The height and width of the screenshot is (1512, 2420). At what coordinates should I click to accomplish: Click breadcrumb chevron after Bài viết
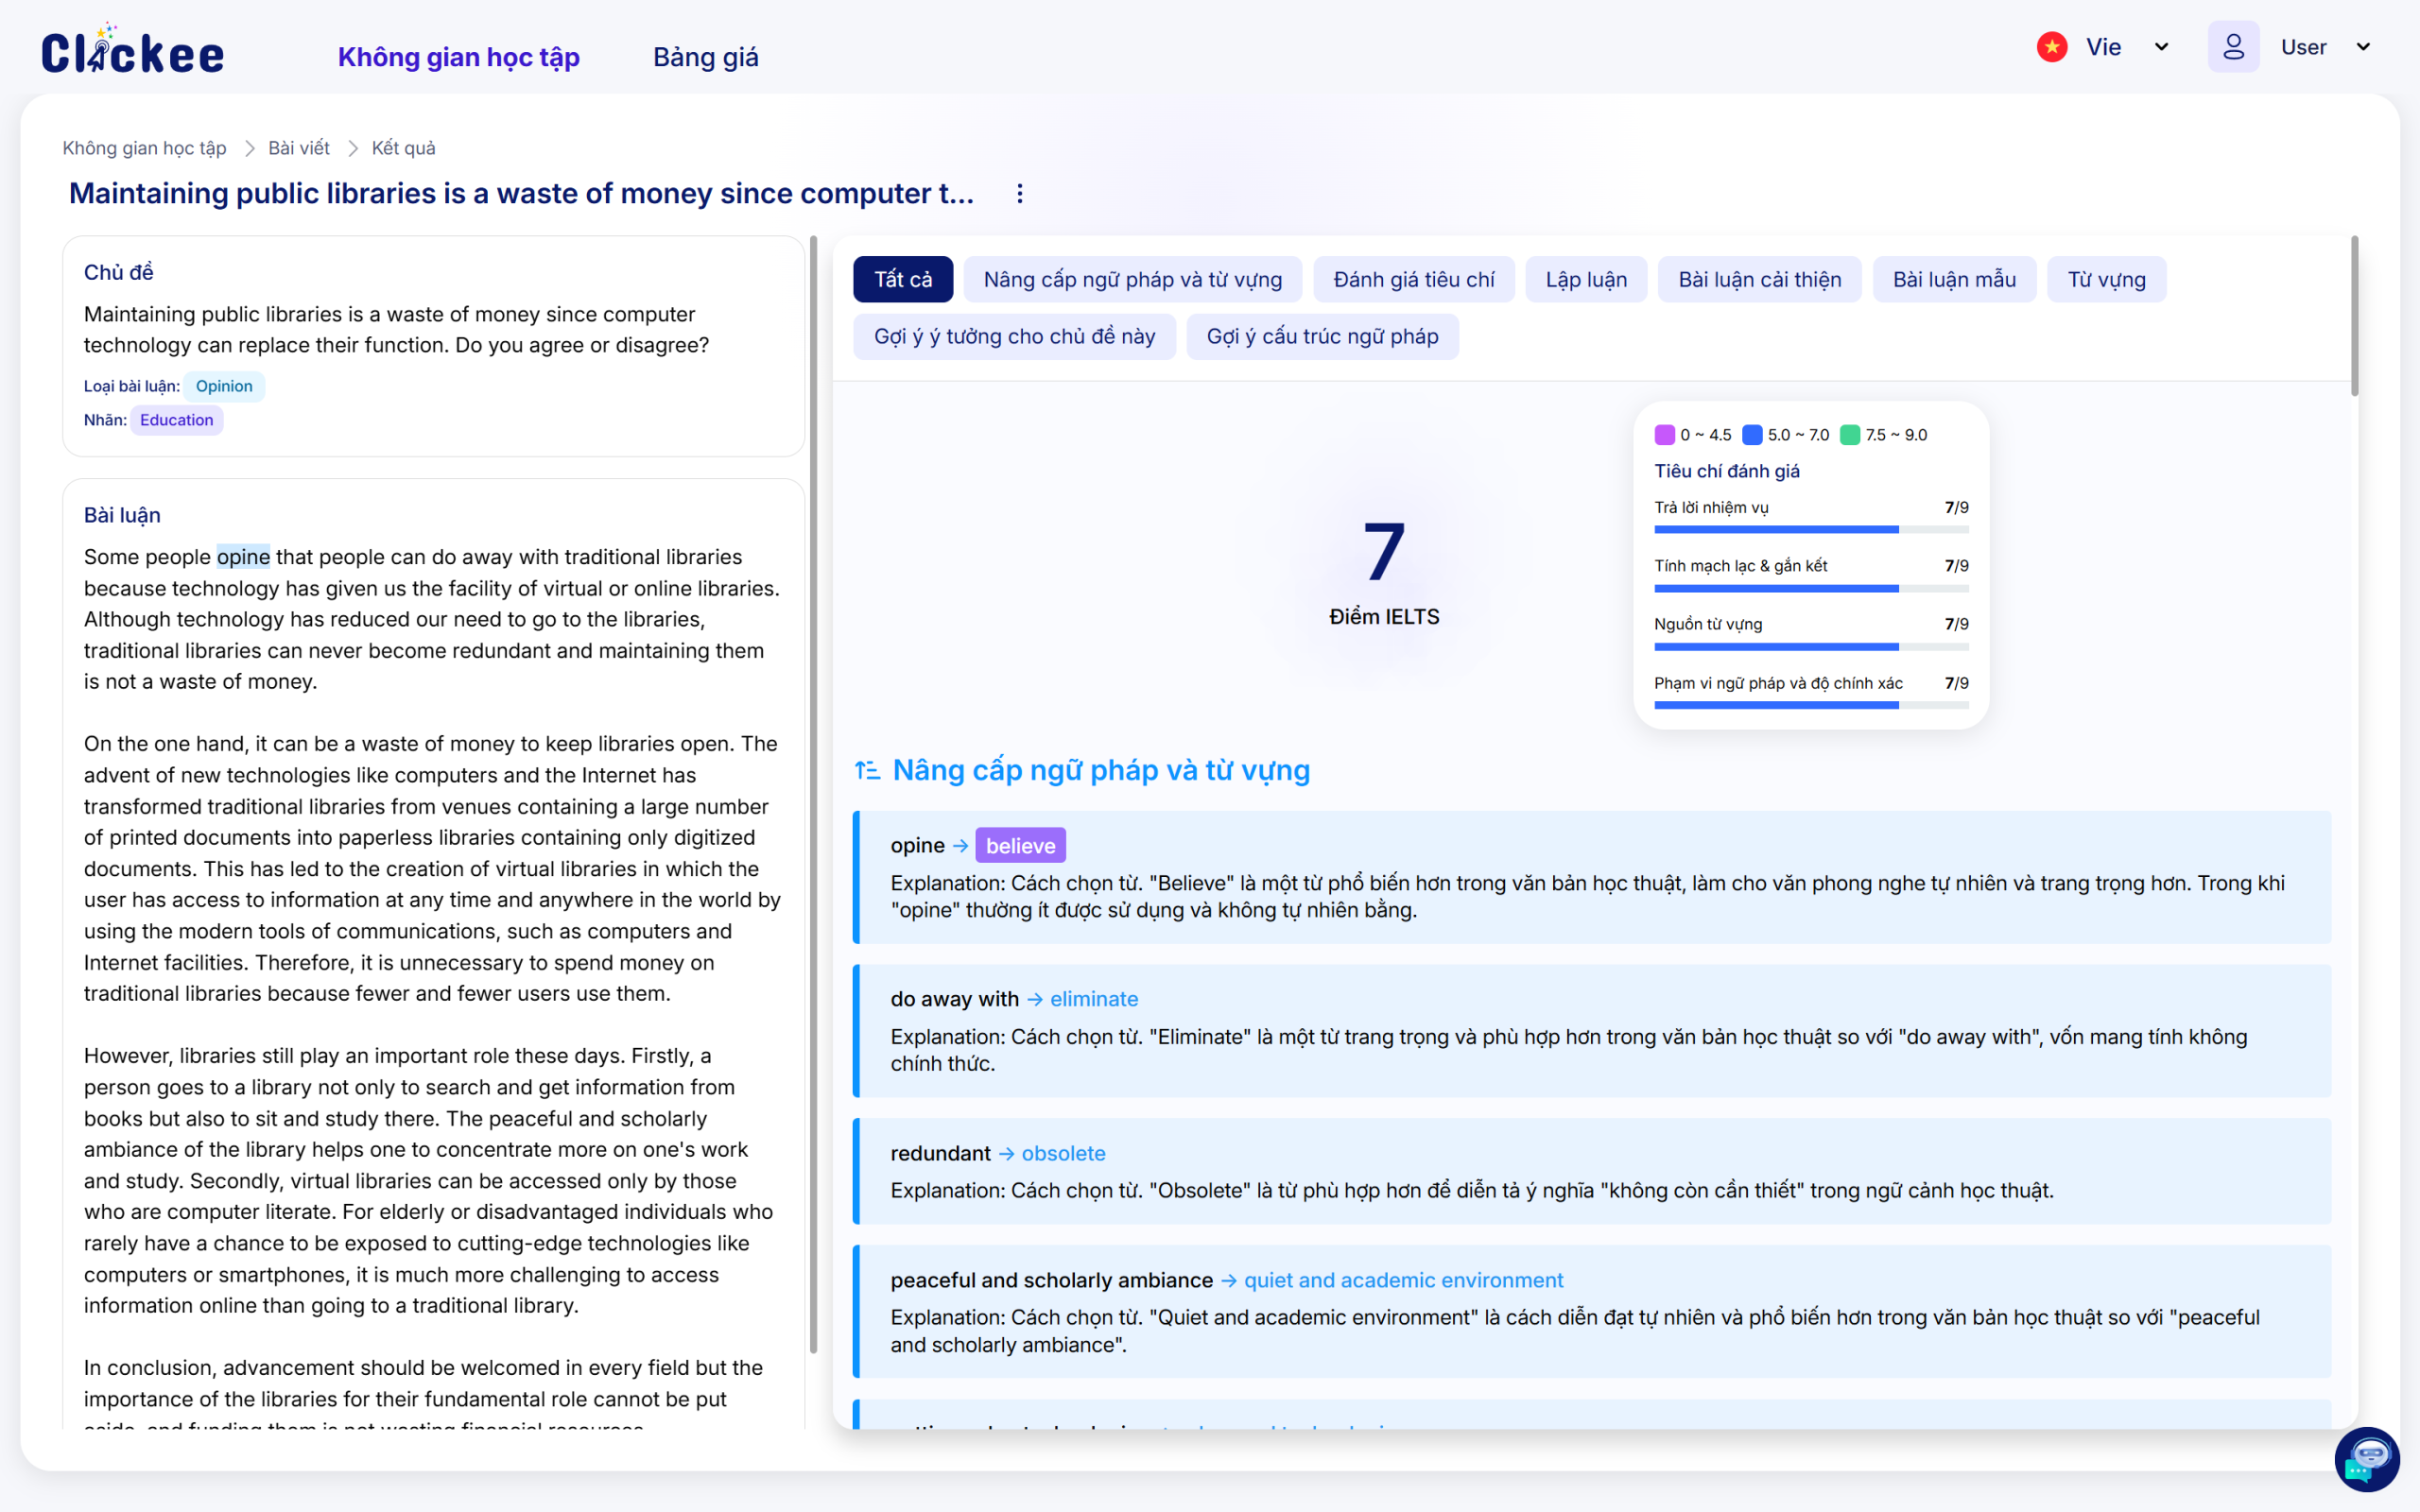coord(352,149)
